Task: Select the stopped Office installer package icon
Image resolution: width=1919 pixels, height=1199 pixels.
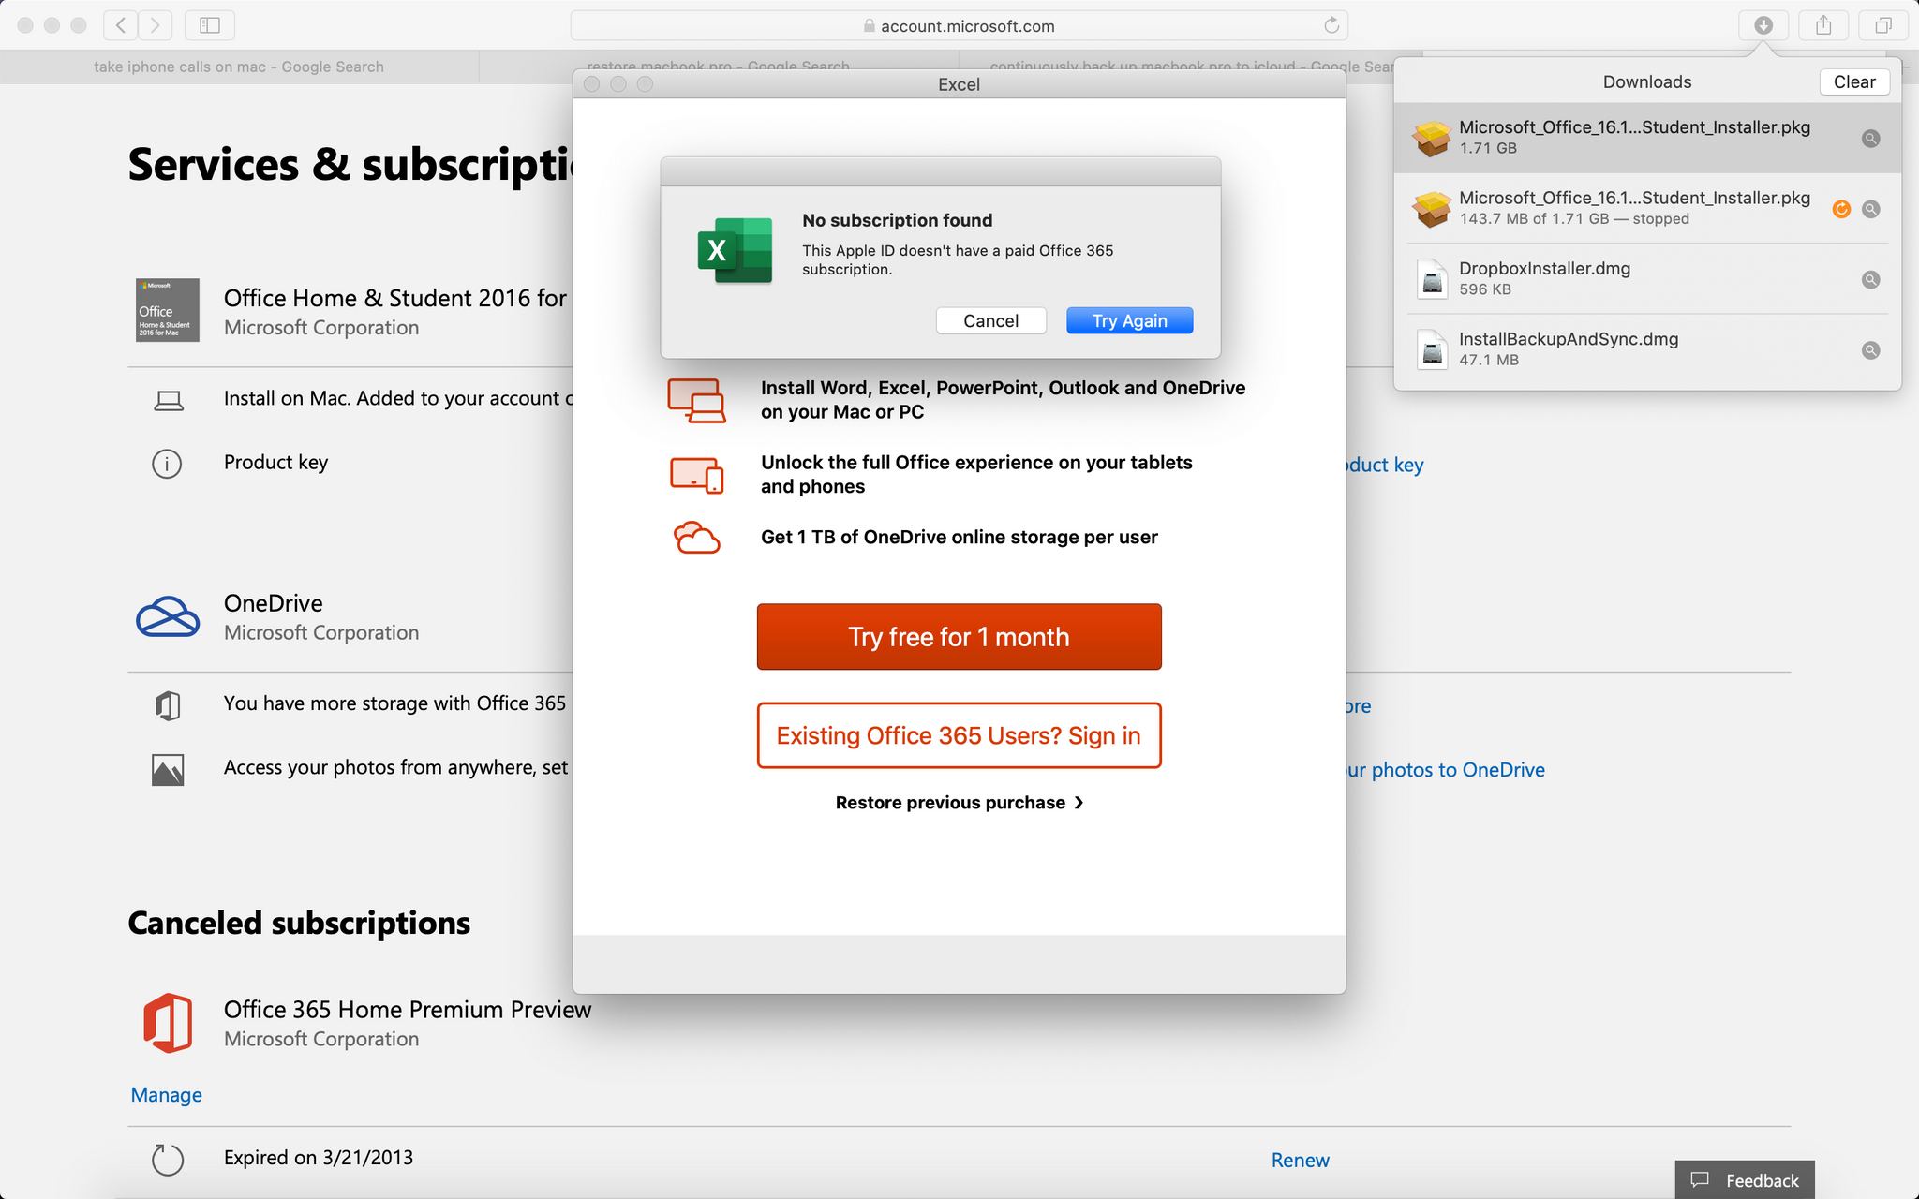Action: [x=1432, y=209]
